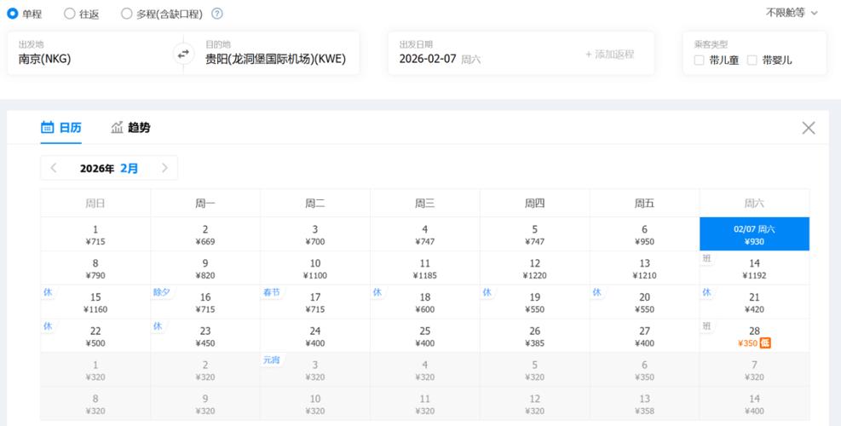Open the 2月 month selector
Image resolution: width=841 pixels, height=426 pixels.
pos(129,168)
